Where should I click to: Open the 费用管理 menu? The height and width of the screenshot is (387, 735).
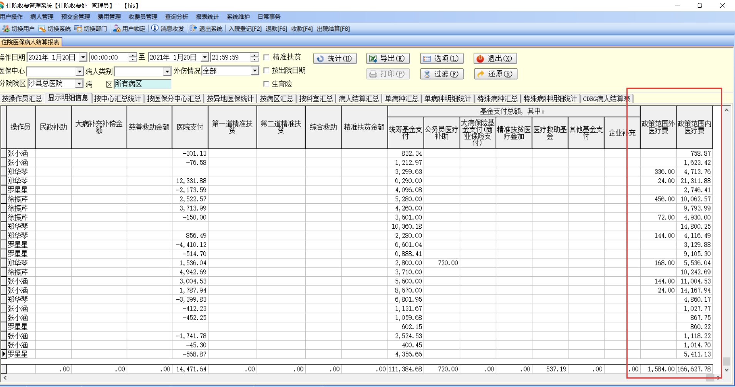tap(109, 17)
